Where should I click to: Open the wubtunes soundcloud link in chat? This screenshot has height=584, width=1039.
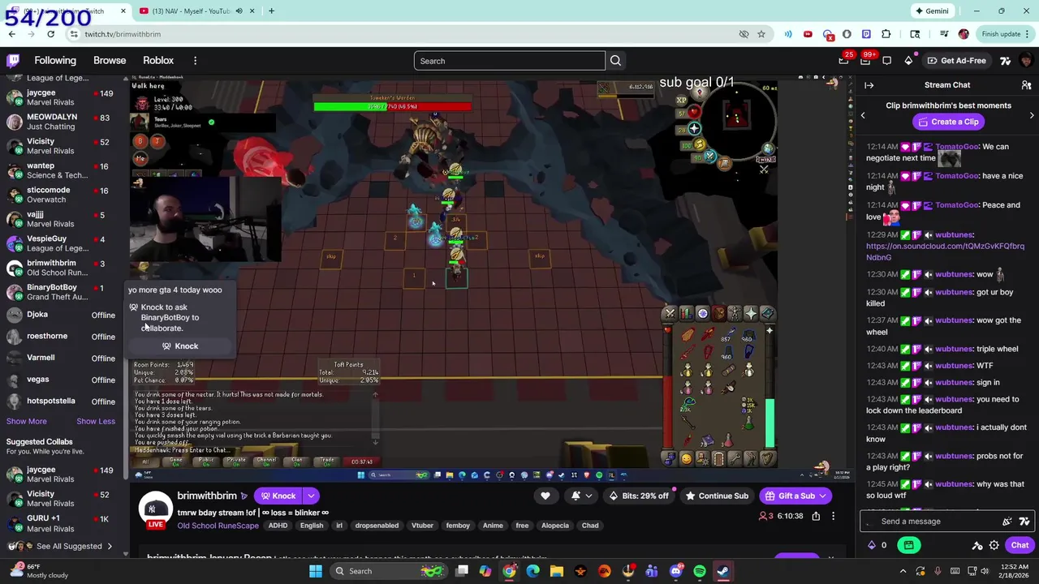point(945,251)
